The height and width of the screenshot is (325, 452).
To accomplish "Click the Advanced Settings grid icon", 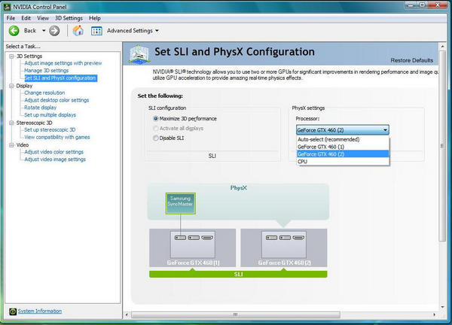I will (x=96, y=31).
